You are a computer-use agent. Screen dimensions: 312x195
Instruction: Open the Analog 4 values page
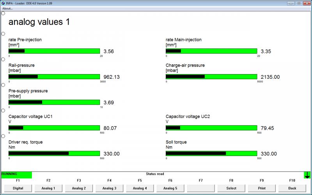coord(140,188)
